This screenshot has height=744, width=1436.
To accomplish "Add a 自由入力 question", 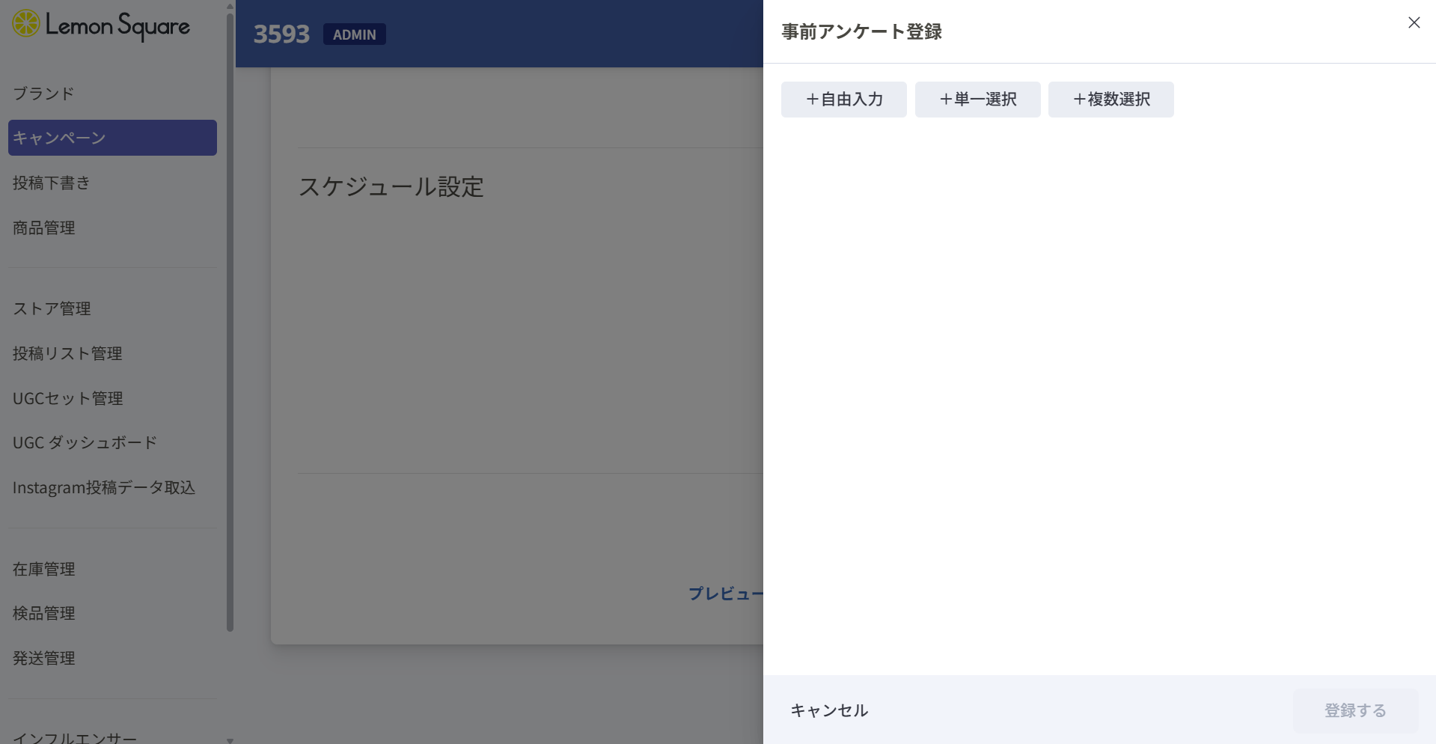I will point(843,100).
